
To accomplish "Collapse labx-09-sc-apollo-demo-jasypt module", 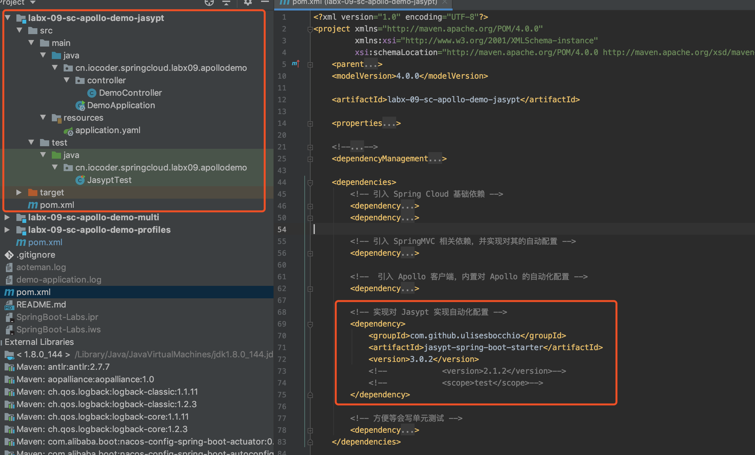I will 8,18.
